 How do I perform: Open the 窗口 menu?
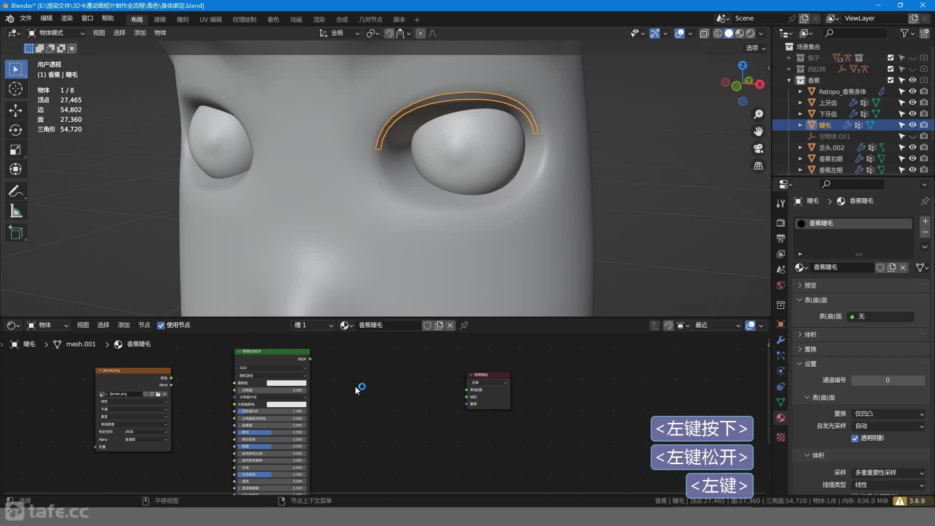tap(87, 19)
